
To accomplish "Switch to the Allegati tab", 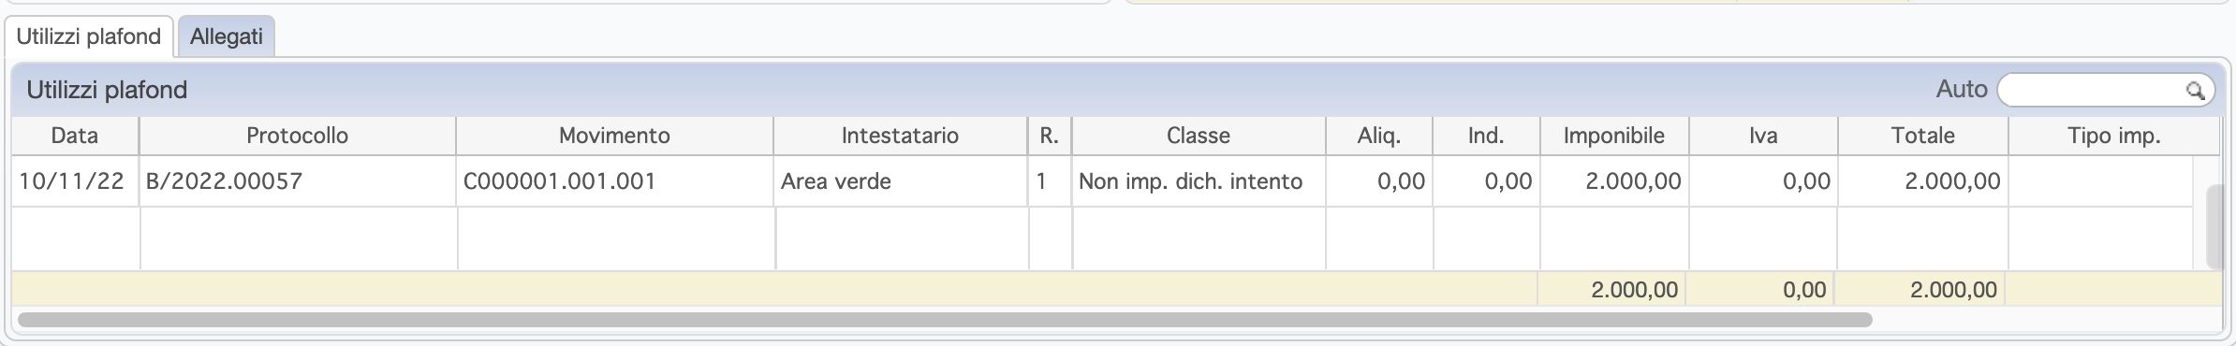I will [226, 36].
